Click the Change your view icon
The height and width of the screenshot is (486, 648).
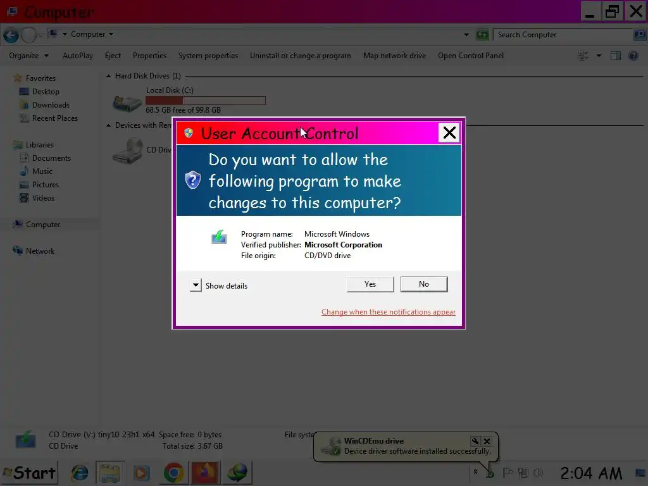[583, 56]
